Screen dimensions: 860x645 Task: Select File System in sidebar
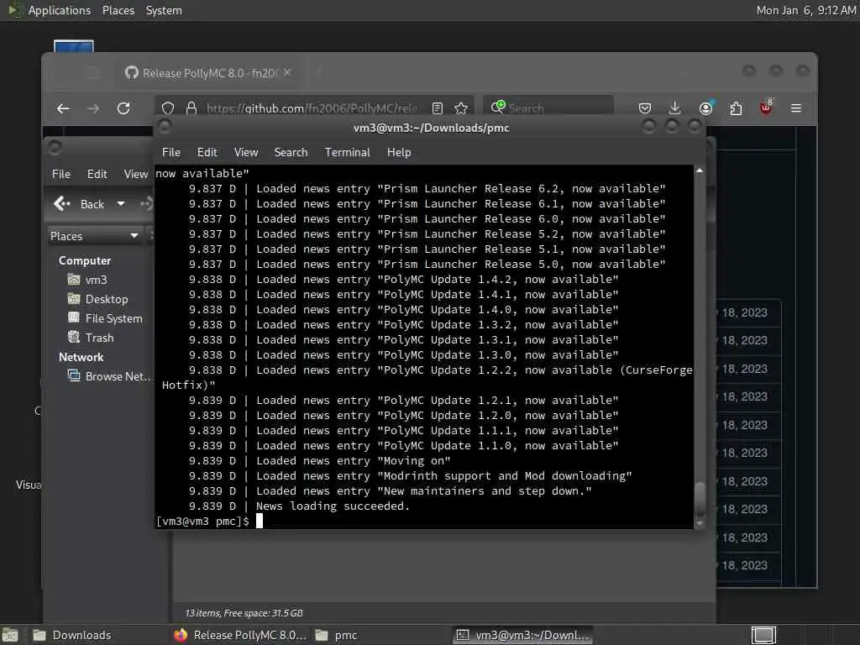point(105,318)
